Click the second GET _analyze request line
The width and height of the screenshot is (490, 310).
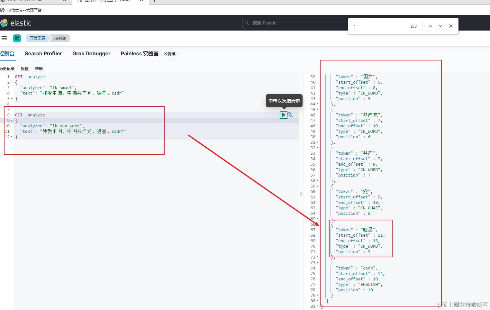click(30, 115)
